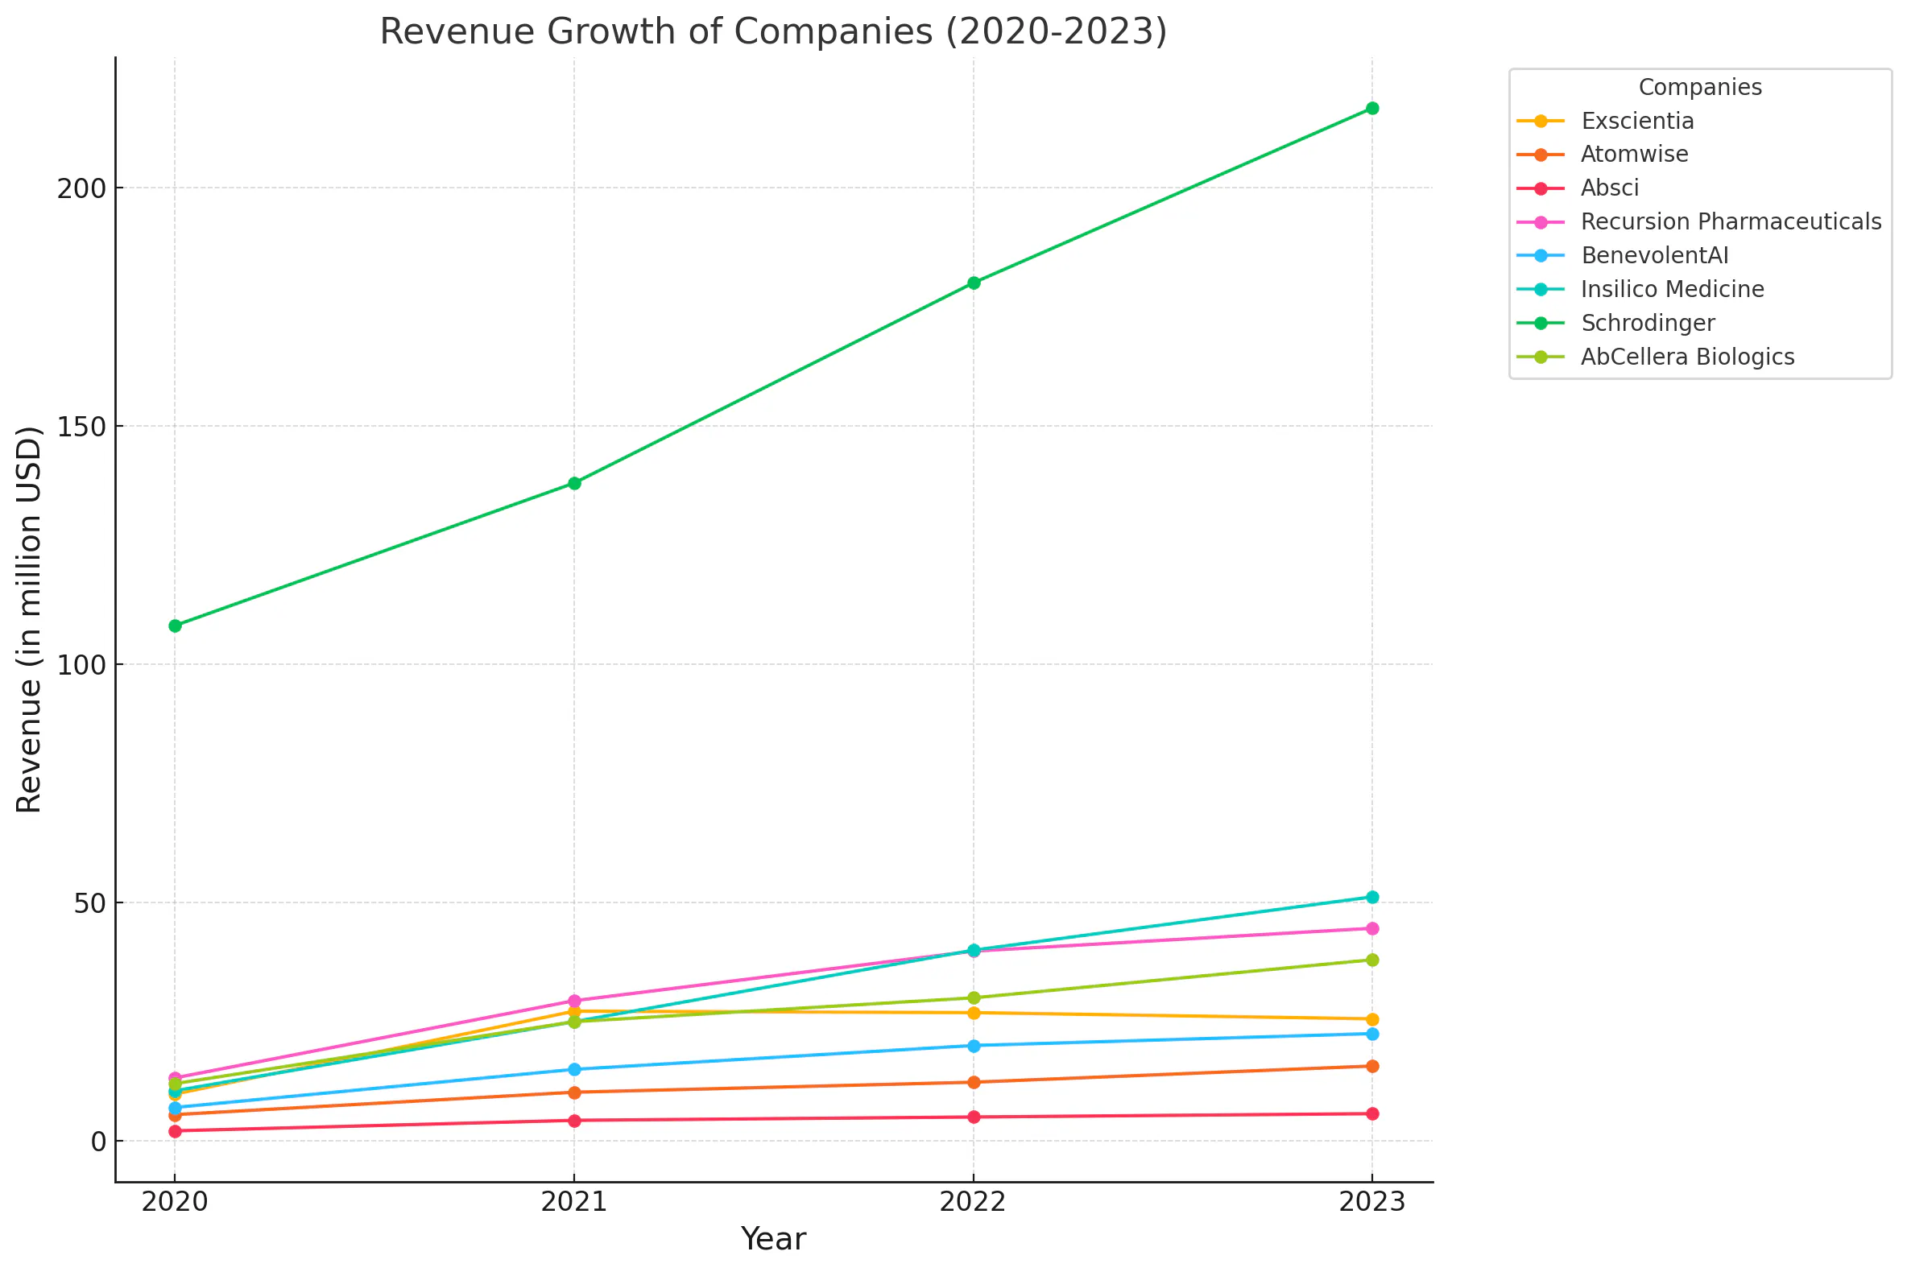This screenshot has height=1272, width=1907.
Task: Click the 'Companies' legend title
Action: pos(1700,88)
